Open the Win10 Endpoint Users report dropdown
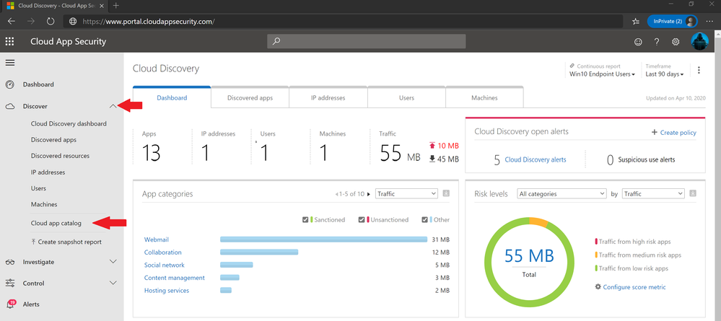Screen dimensions: 721x321 pos(602,74)
